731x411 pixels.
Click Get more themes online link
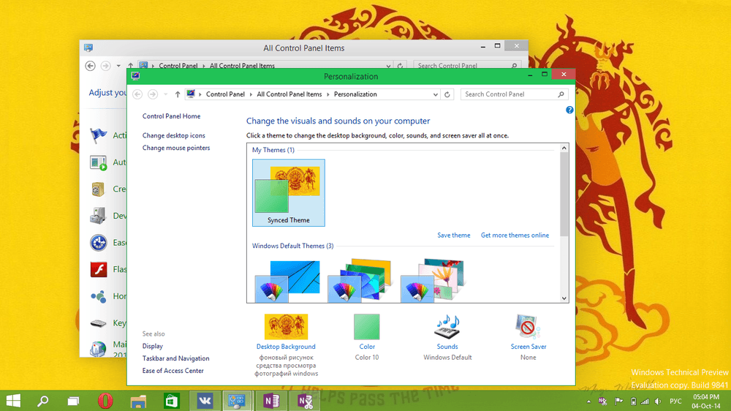point(515,235)
